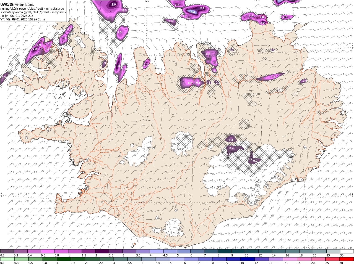Image resolution: width=354 pixels, height=265 pixels.
Task: Click the dark purple swatch labeled 2 in top row
Action: tap(102, 251)
